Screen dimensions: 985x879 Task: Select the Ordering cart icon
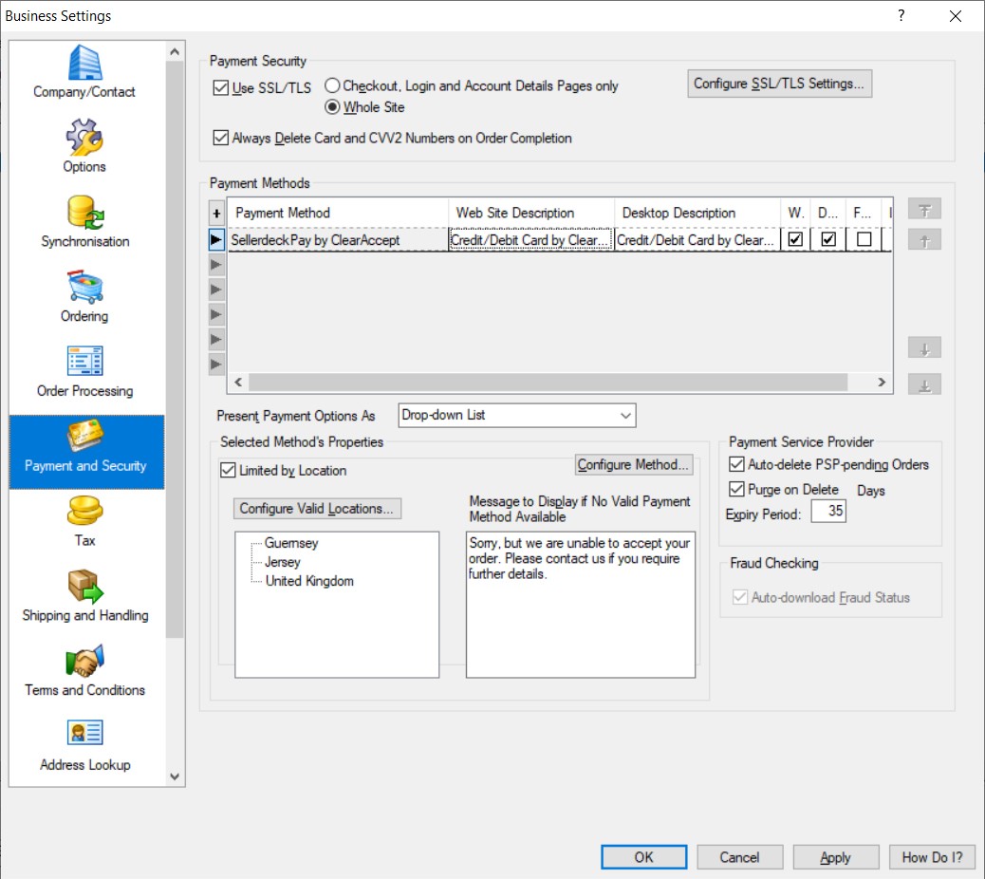point(84,288)
